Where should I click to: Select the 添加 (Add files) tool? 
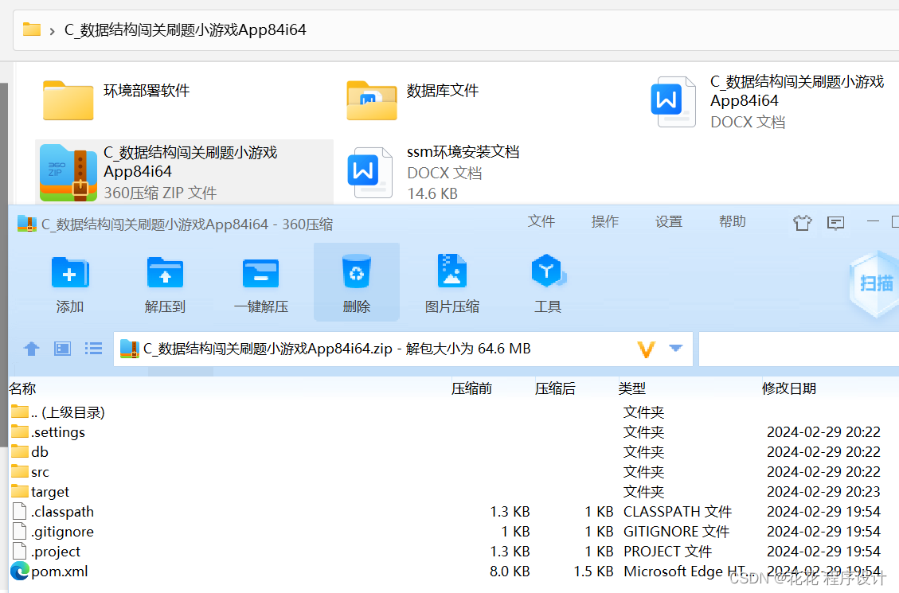pyautogui.click(x=70, y=282)
